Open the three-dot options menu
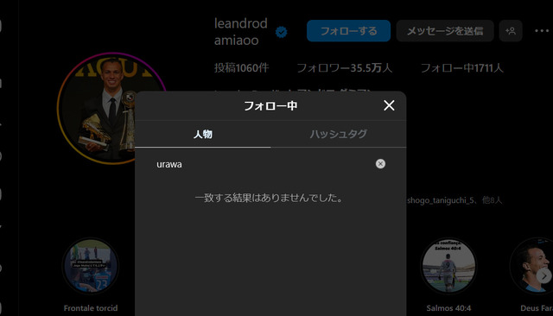 [542, 31]
